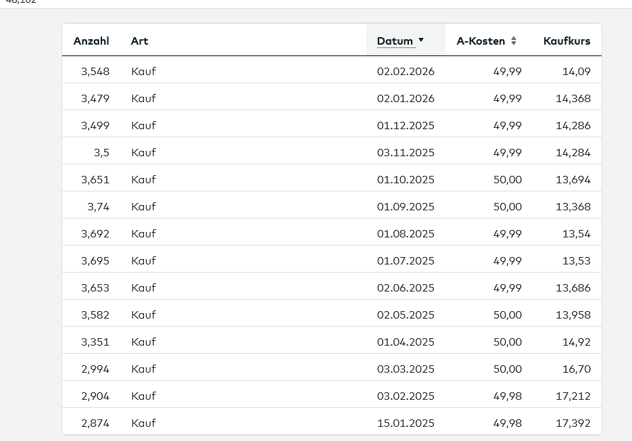Click quantity value 3,499
Viewport: 632px width, 441px height.
coord(95,126)
